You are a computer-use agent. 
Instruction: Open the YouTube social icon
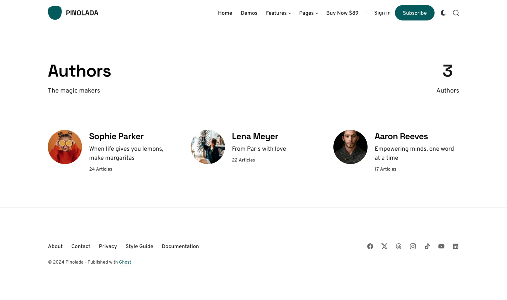pos(441,246)
